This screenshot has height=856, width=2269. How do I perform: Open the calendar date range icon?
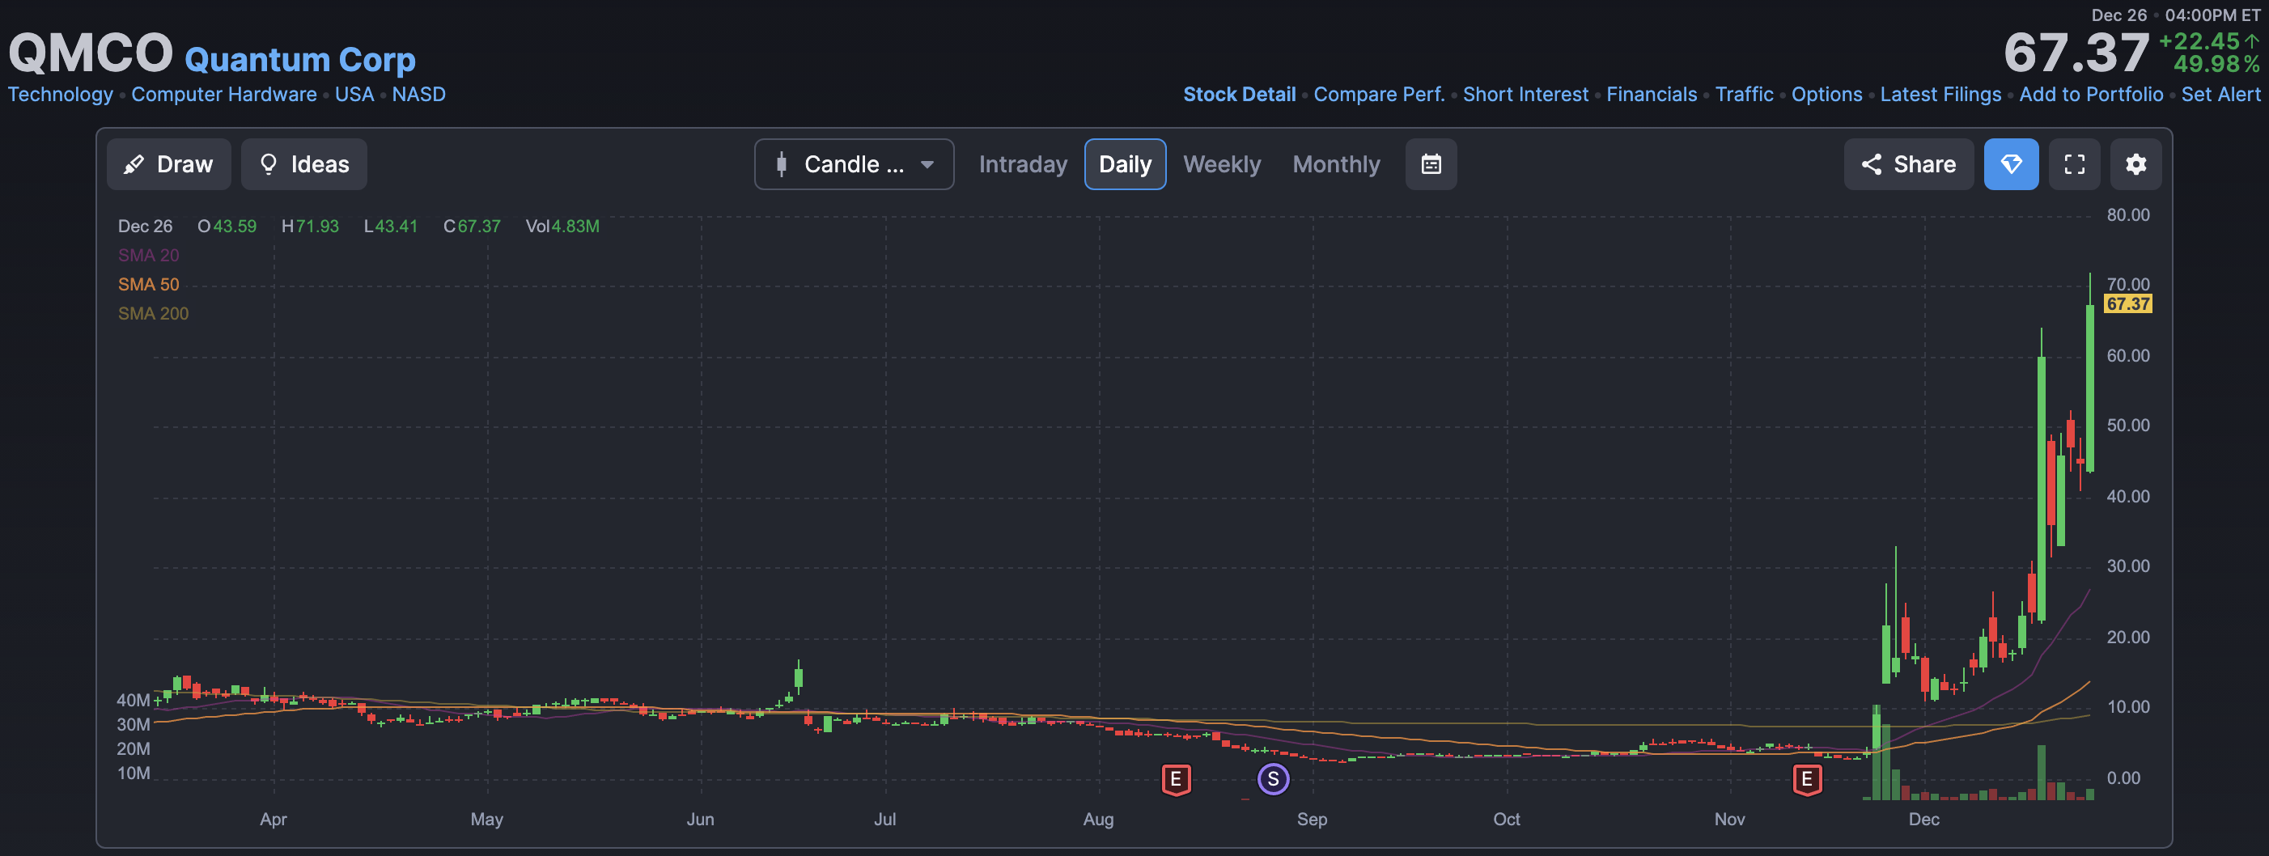pos(1431,163)
